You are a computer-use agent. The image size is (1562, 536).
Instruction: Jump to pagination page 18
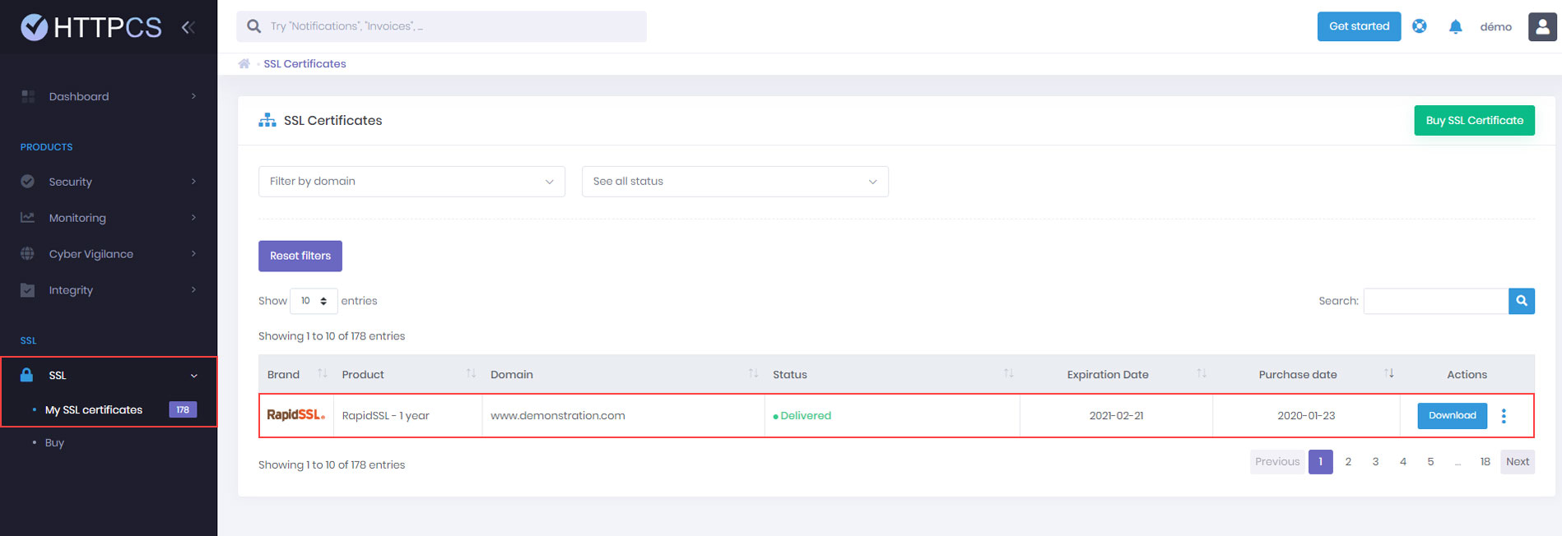(1485, 462)
